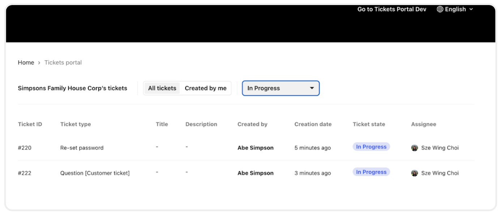Click the In Progress dropdown arrow

312,88
